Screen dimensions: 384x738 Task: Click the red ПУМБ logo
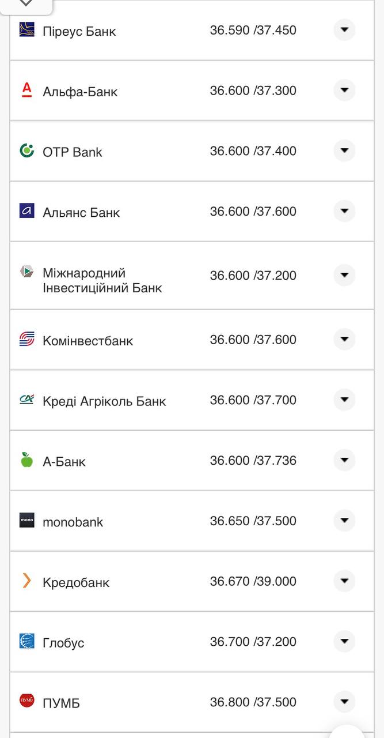pos(27,701)
